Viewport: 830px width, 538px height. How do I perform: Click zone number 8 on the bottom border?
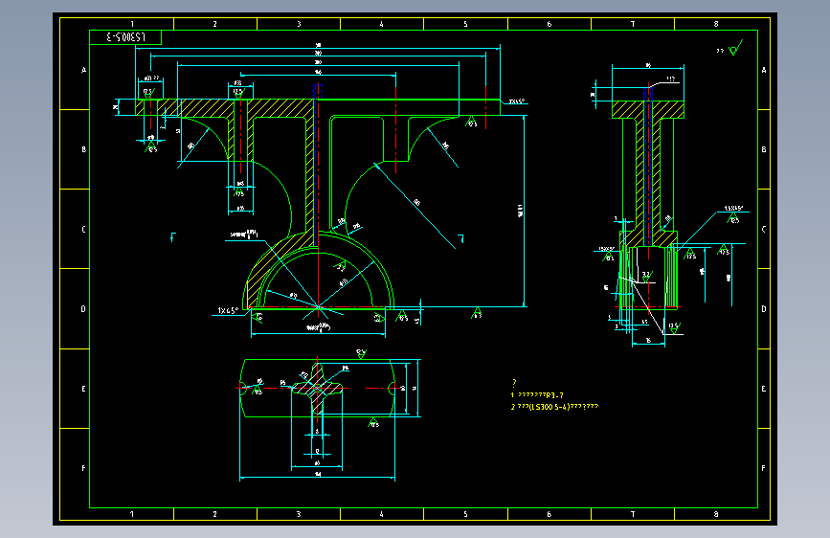tap(716, 514)
